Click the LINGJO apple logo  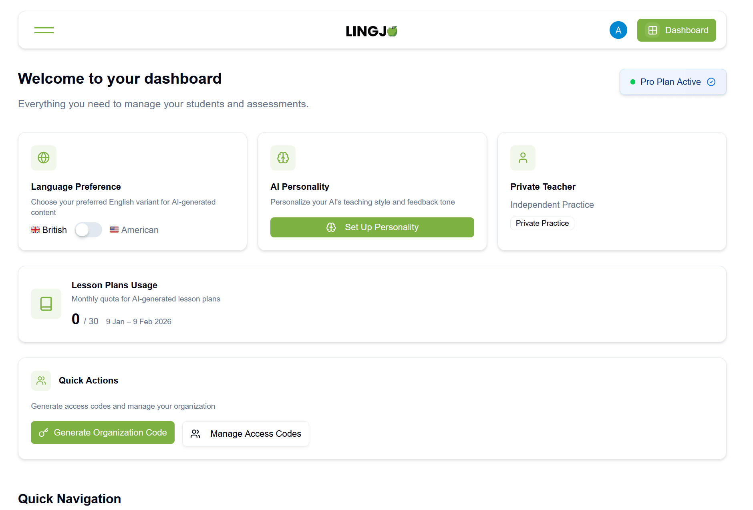pyautogui.click(x=372, y=31)
